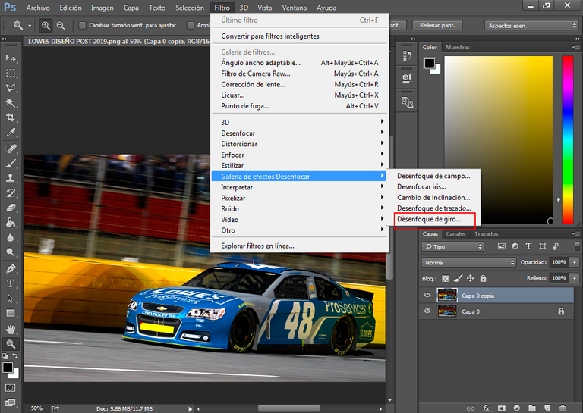Screen dimensions: 583x413
Task: Toggle lock transparent pixels
Action: click(x=445, y=278)
